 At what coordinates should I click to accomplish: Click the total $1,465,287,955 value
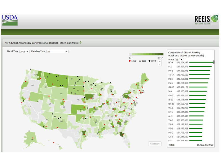(205, 145)
